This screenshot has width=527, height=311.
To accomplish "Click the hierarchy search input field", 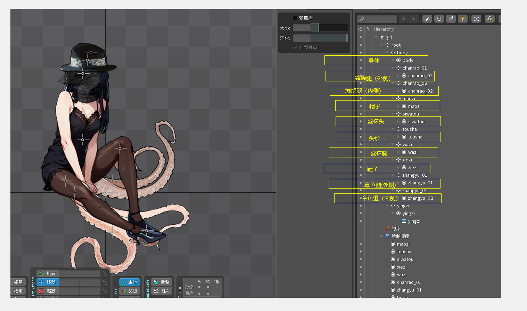I will tap(379, 19).
